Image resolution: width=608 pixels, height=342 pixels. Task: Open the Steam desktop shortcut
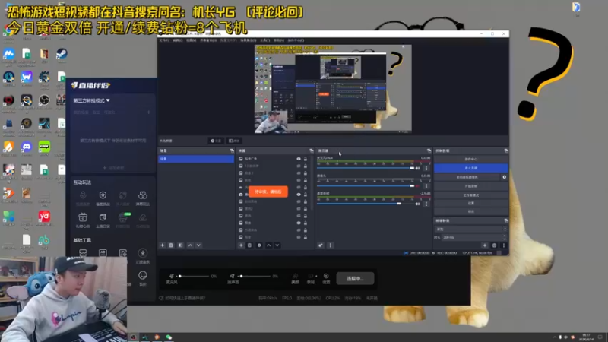(x=62, y=55)
